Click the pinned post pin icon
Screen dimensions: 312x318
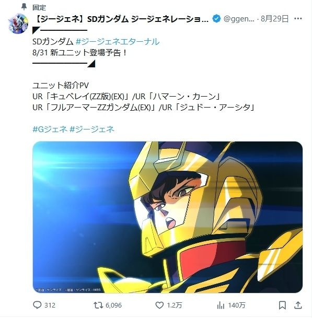click(x=24, y=7)
